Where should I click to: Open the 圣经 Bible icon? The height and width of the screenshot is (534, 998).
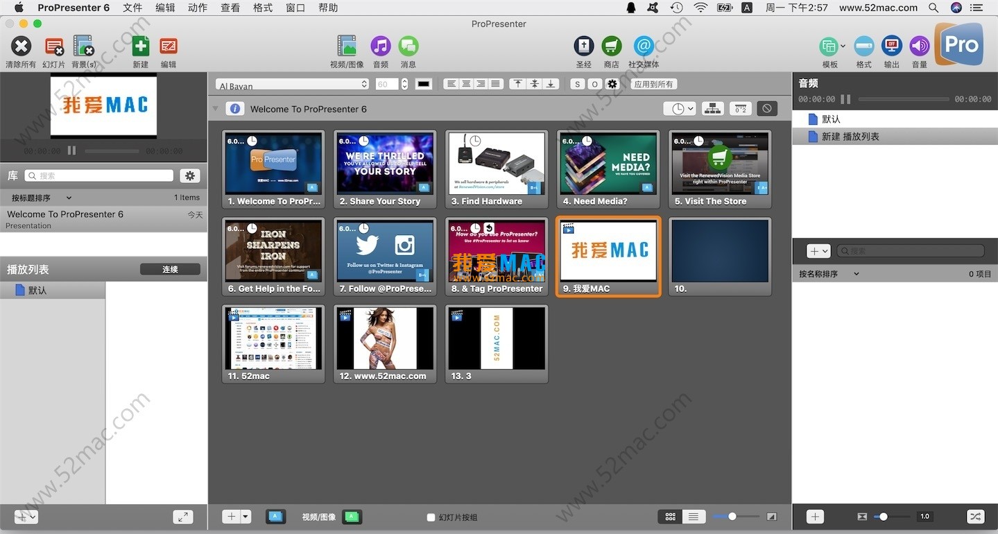click(x=584, y=46)
